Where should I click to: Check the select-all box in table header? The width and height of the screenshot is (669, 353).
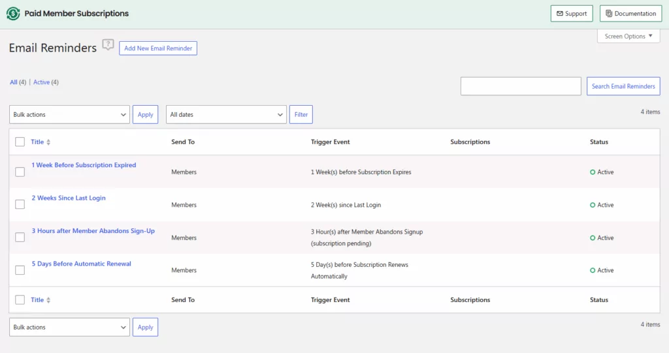(x=20, y=142)
